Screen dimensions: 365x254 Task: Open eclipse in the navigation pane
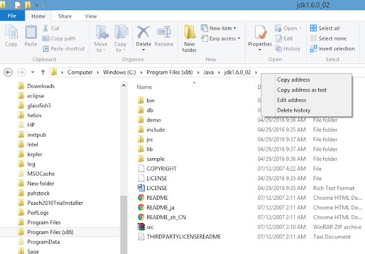pyautogui.click(x=35, y=96)
